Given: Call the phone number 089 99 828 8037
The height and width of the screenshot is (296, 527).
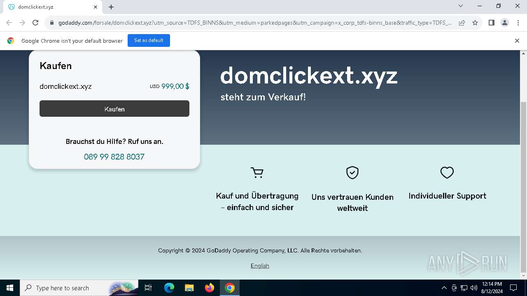Looking at the screenshot, I should coord(114,157).
